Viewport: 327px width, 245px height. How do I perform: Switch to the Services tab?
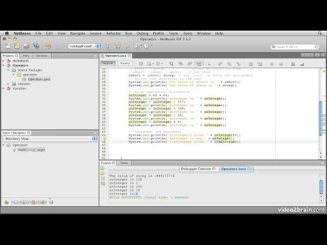point(42,56)
